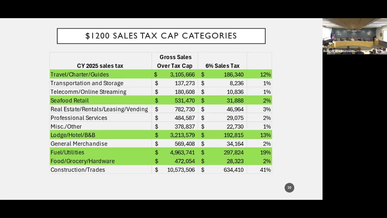Click the Real Estate/Rentals/Leasing/Vending label
The image size is (387, 218).
click(x=99, y=109)
